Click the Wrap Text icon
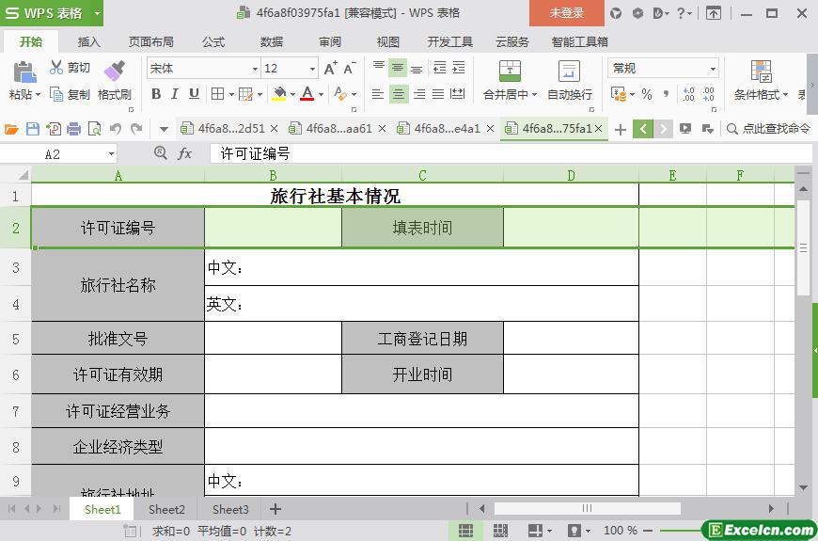This screenshot has width=818, height=541. point(569,72)
